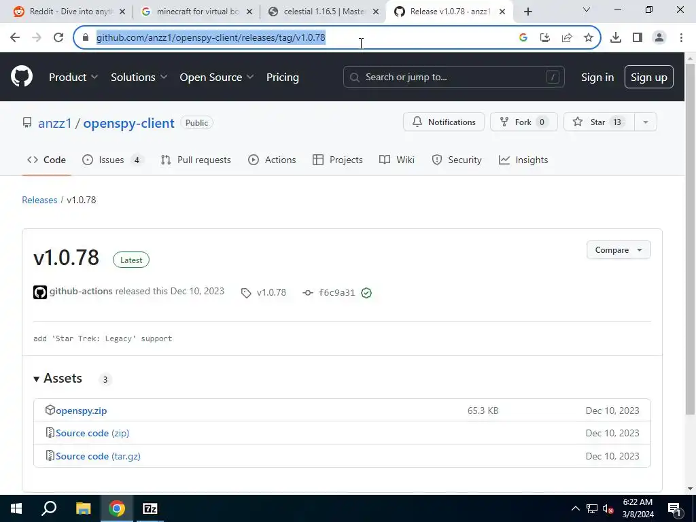Bookmark this page with star icon

(x=589, y=38)
